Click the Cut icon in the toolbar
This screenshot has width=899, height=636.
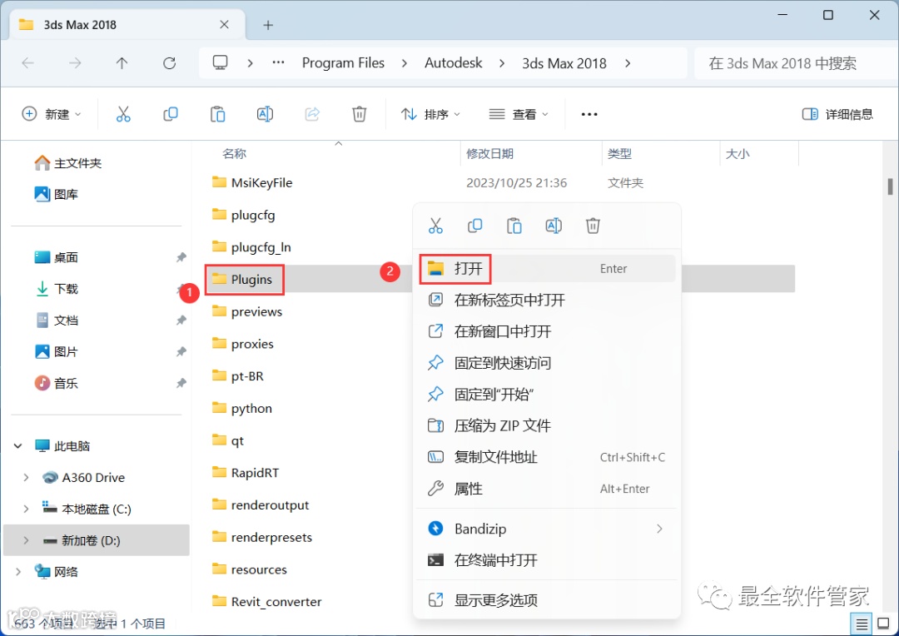tap(123, 114)
